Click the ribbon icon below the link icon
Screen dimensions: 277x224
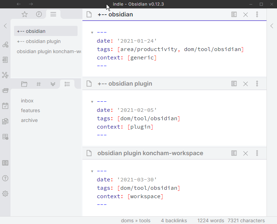coord(5,60)
